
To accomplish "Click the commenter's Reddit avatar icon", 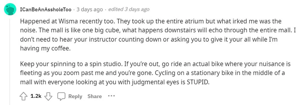I will click(x=10, y=10).
